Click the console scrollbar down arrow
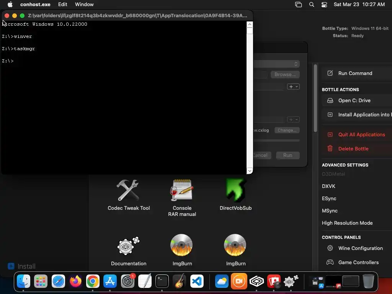The image size is (392, 294). click(250, 171)
